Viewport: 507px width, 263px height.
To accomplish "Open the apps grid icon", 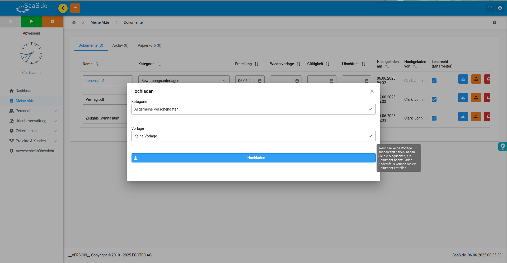I will pos(490,8).
